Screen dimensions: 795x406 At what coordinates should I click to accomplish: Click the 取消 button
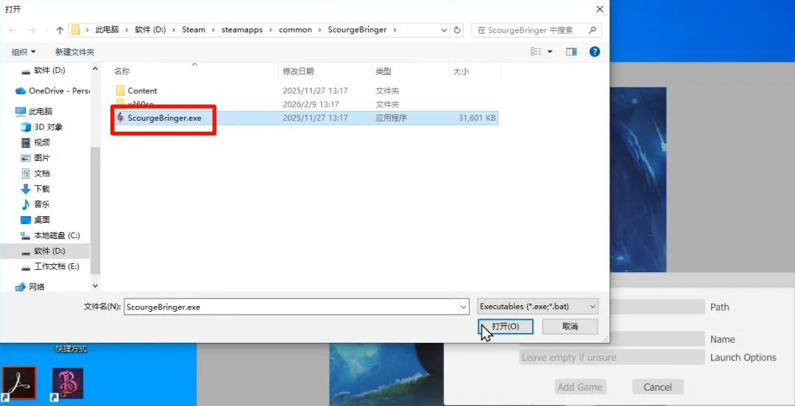pos(570,327)
